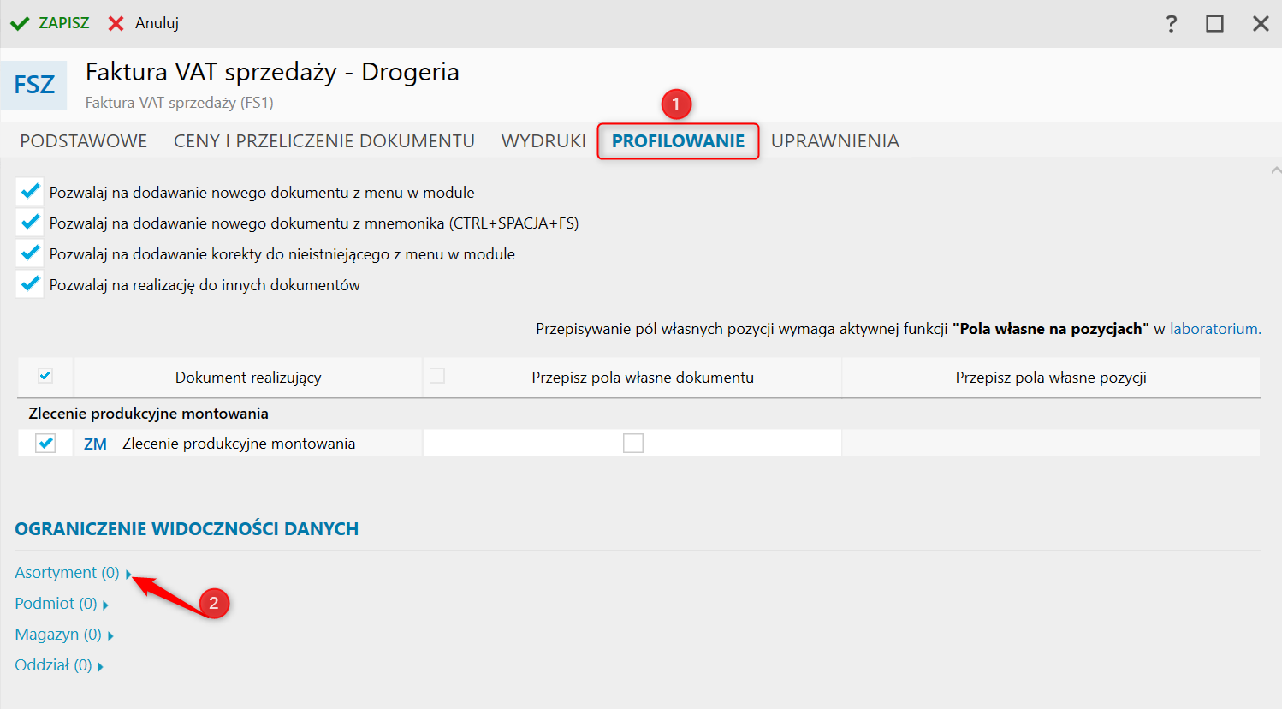The width and height of the screenshot is (1282, 709).
Task: Click the red X Anuluj icon
Action: coord(116,23)
